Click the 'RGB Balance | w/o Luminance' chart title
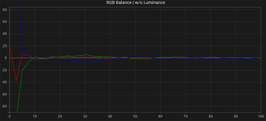The height and width of the screenshot is (121, 266). (x=136, y=3)
